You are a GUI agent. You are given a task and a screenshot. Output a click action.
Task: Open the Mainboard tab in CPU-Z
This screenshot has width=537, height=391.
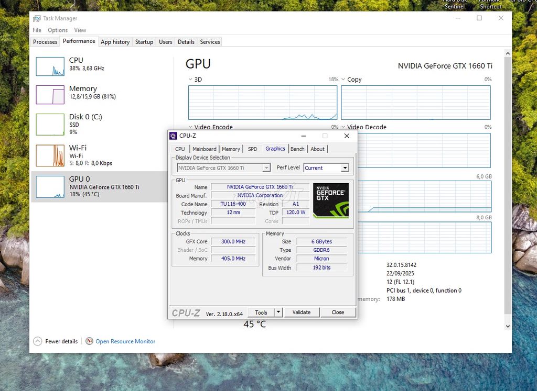click(x=205, y=149)
